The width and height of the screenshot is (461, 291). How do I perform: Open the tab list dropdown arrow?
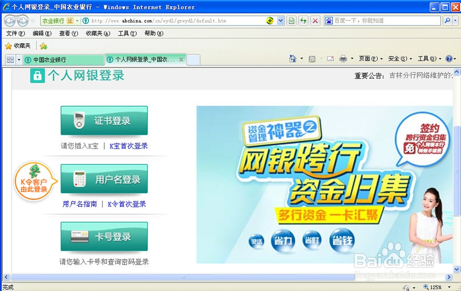tap(19, 60)
